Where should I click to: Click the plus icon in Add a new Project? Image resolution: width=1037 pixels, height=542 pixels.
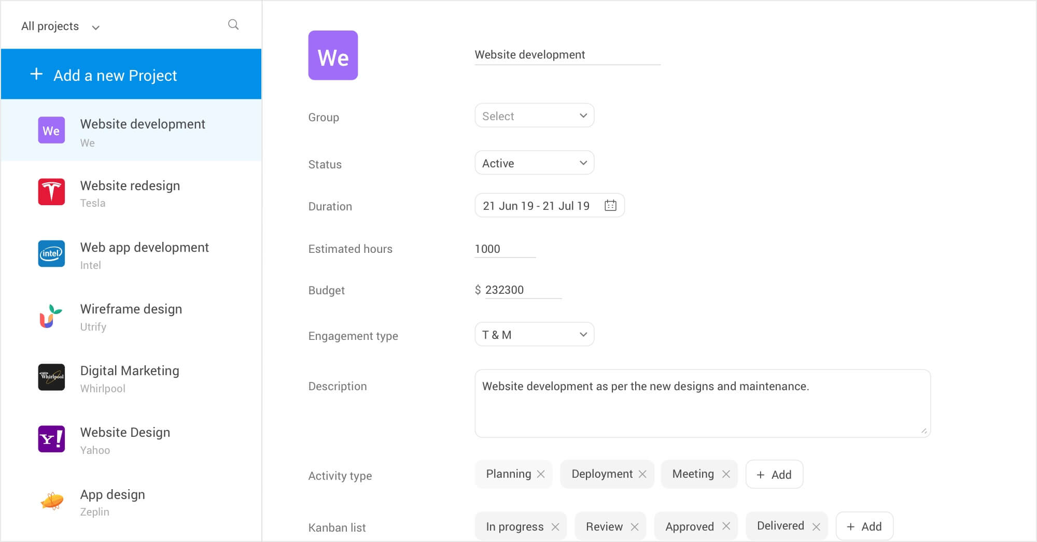(x=36, y=74)
